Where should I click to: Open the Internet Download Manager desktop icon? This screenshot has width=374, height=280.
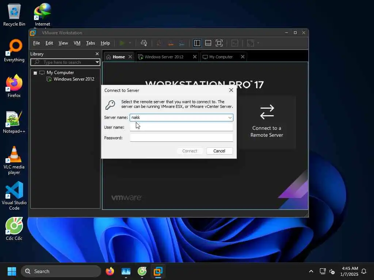point(42,15)
